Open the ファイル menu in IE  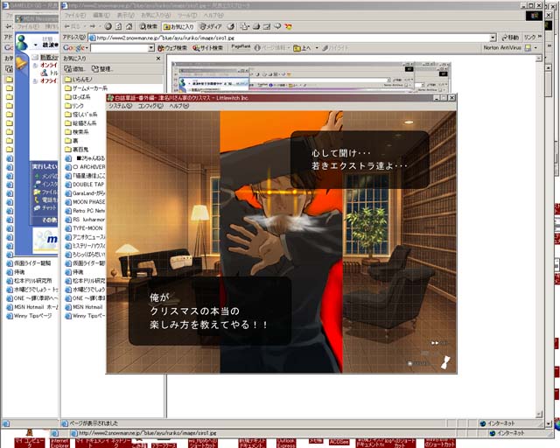[75, 16]
